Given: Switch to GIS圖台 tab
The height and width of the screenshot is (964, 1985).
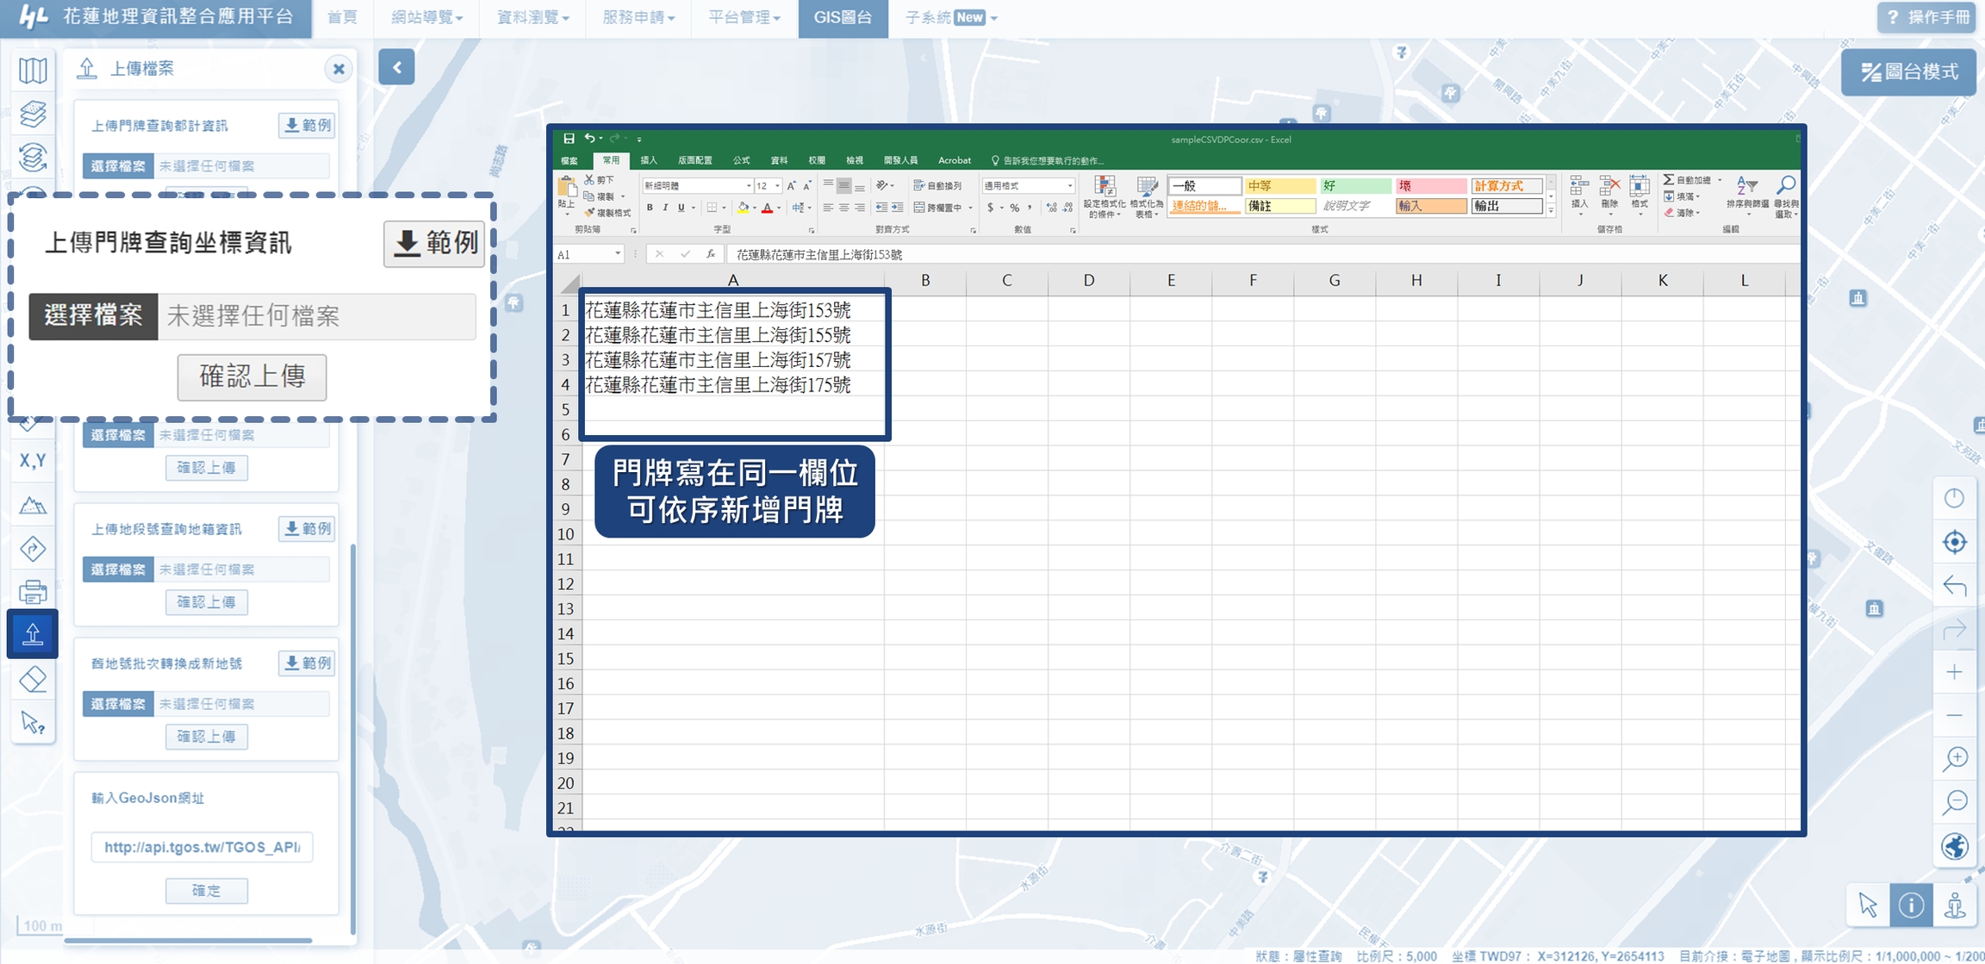Looking at the screenshot, I should tap(843, 18).
